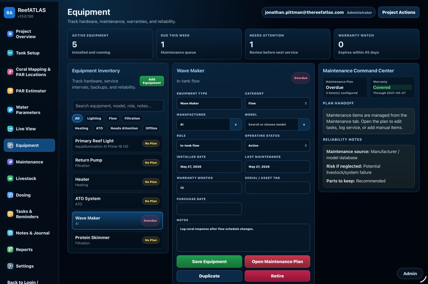The height and width of the screenshot is (284, 428).
Task: Click Open Maintenance Plan button
Action: (x=278, y=262)
